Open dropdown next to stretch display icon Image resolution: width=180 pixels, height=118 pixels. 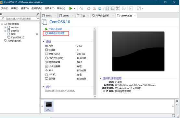coord(142,8)
